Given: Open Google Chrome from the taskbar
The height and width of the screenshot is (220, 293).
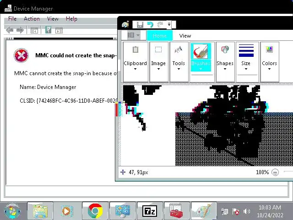Looking at the screenshot, I should (95, 211).
